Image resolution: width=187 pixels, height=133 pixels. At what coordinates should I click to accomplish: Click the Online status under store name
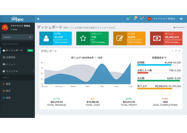click(14, 29)
